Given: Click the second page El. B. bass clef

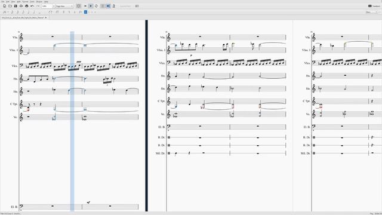Looking at the screenshot, I should coord(168,126).
